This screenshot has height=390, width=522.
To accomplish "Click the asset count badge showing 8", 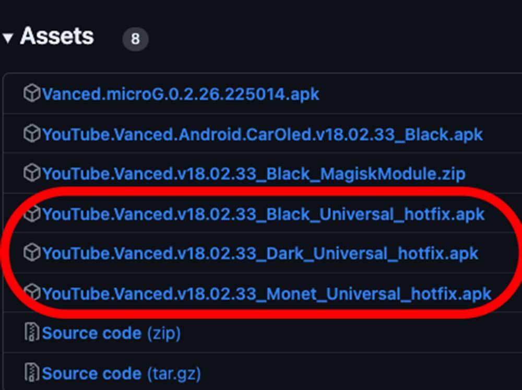I will (135, 39).
